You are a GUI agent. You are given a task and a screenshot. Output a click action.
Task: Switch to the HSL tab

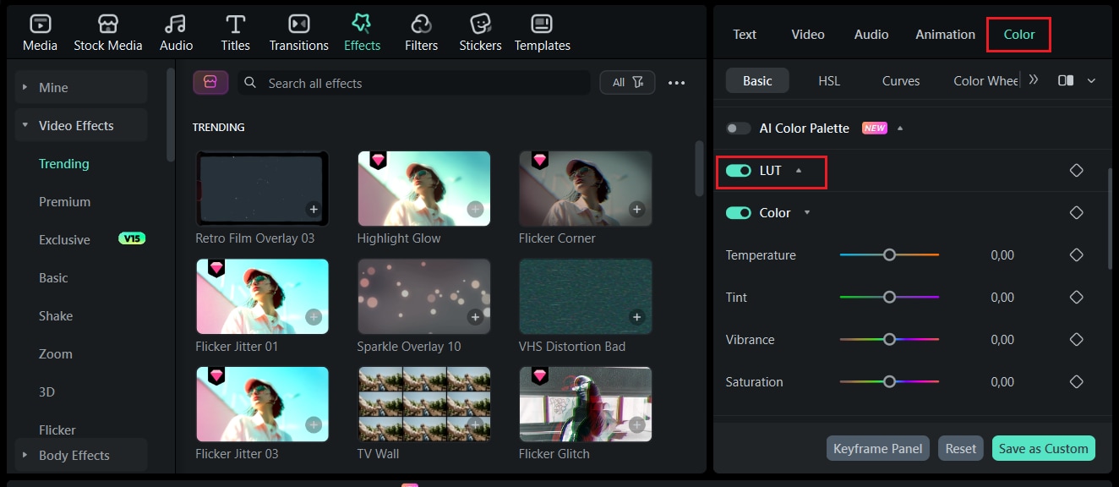tap(828, 80)
